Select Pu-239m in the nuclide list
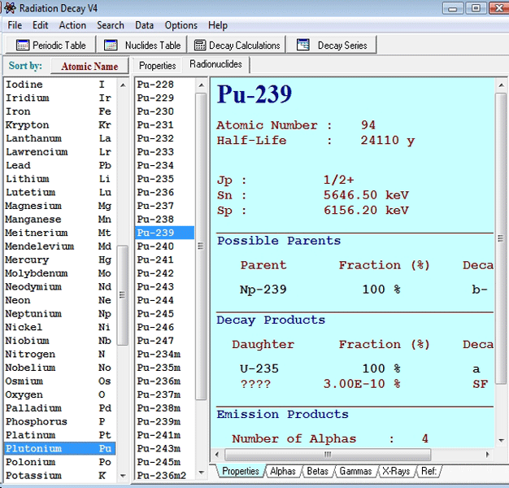This screenshot has width=509, height=488. point(164,422)
